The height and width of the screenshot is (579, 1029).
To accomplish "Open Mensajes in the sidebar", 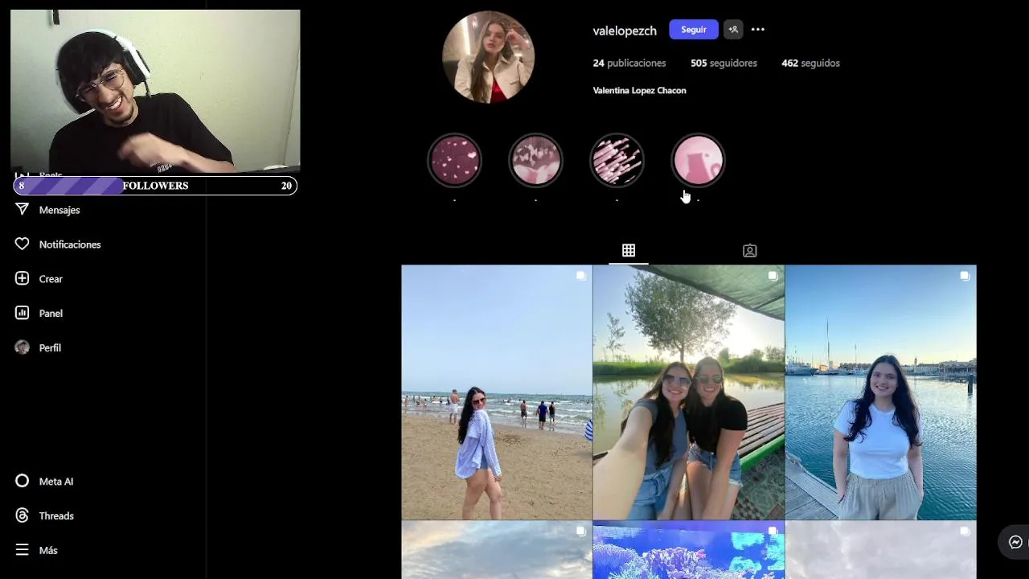I will (48, 210).
